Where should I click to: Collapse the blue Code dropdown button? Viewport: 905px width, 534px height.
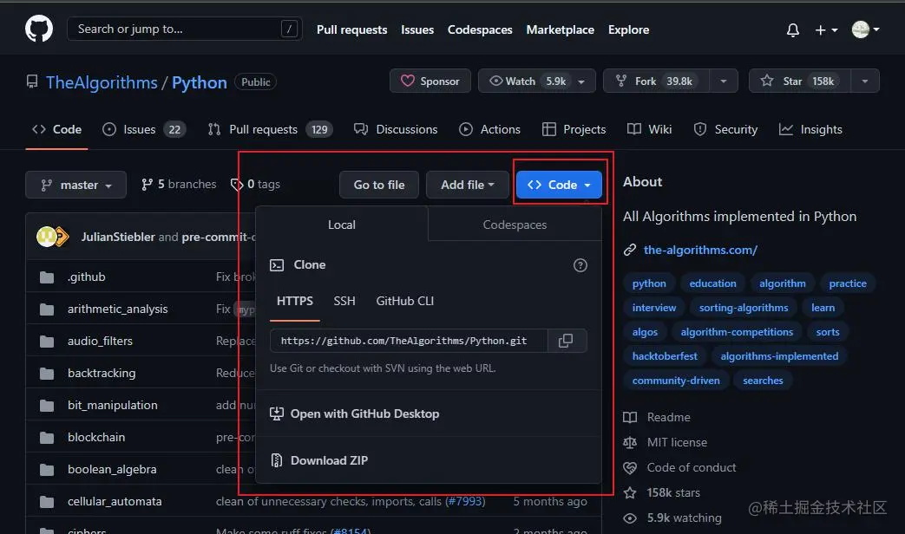tap(559, 185)
